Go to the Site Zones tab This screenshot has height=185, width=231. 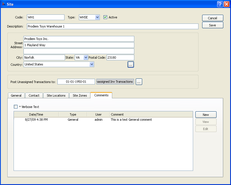pos(80,95)
